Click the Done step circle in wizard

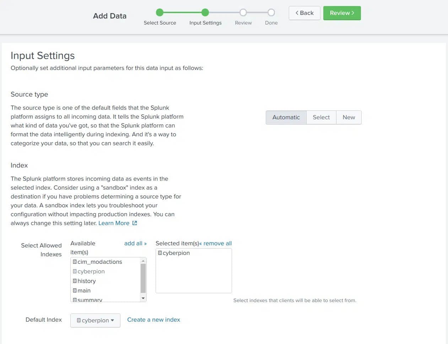click(x=271, y=13)
